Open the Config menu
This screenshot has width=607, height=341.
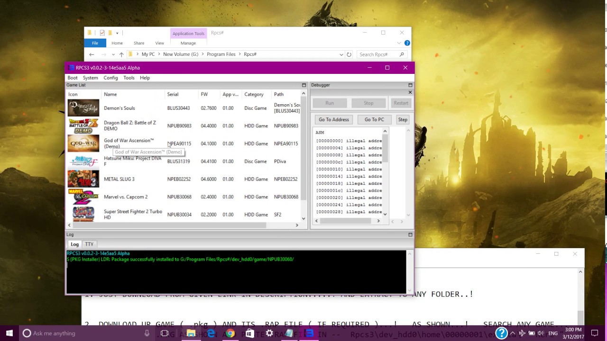point(110,78)
